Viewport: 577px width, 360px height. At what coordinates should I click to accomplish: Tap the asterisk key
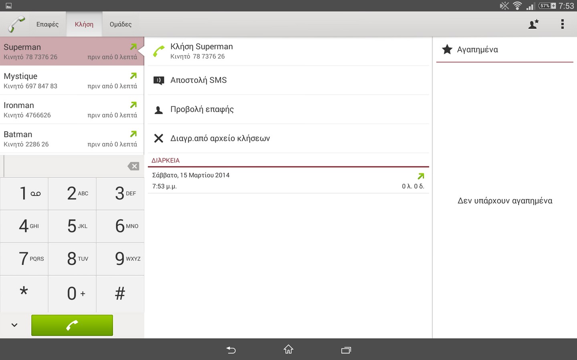[x=24, y=294]
